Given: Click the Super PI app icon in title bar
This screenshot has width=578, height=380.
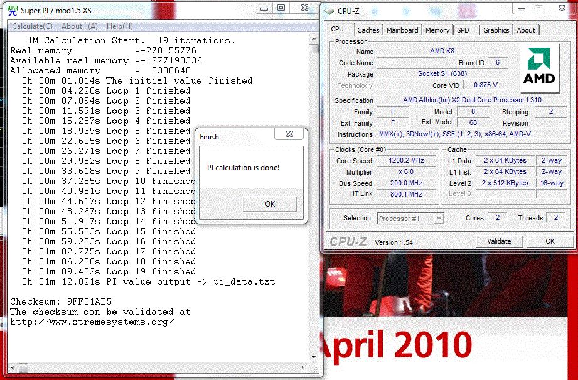Looking at the screenshot, I should [x=13, y=10].
